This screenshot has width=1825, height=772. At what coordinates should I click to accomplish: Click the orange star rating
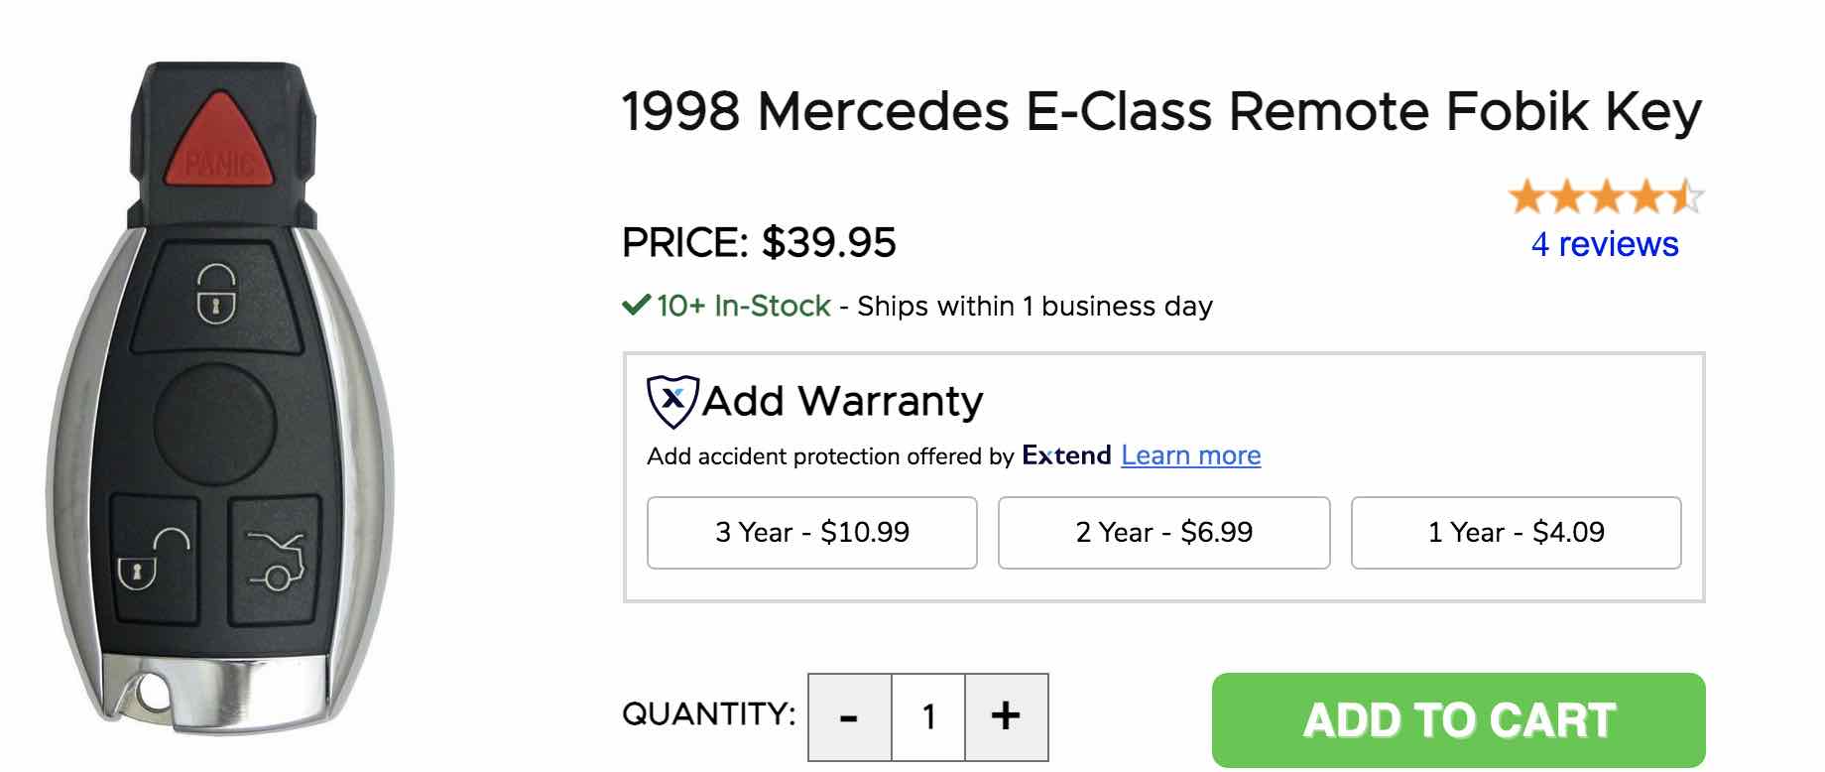[1604, 197]
